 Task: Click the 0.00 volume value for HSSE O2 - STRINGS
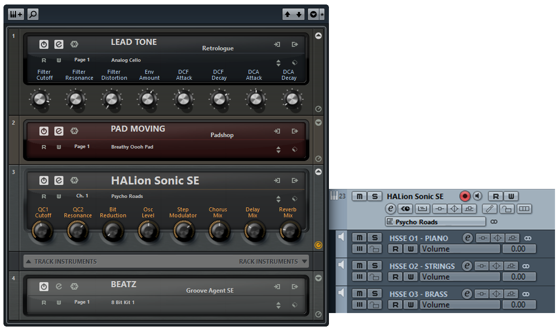519,277
